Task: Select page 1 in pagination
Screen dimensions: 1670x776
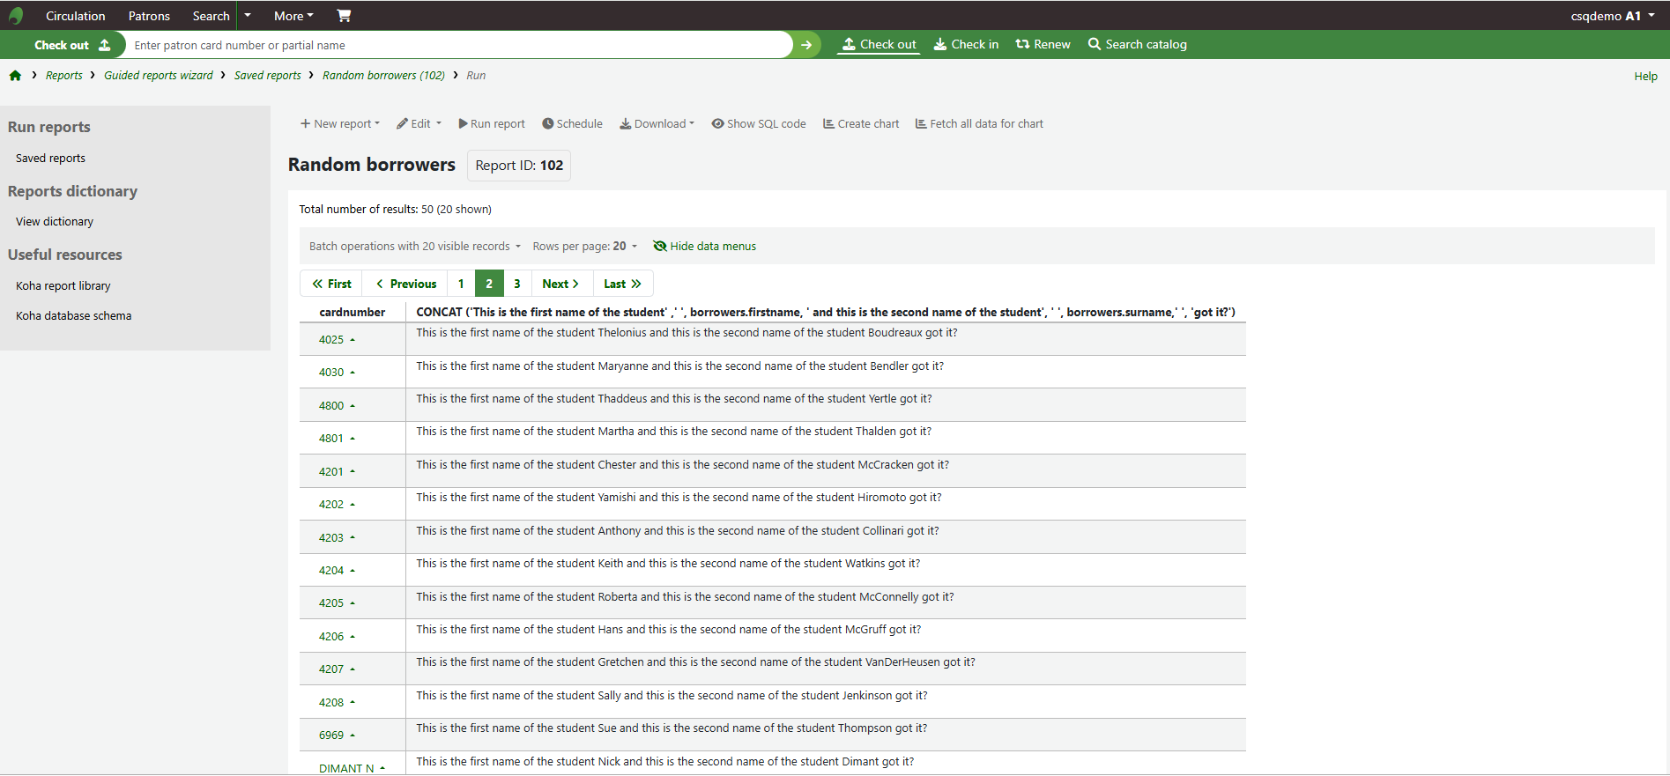Action: point(461,284)
